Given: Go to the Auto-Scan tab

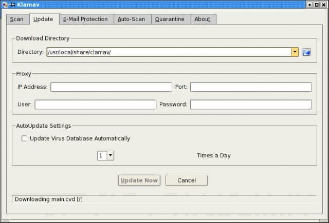Looking at the screenshot, I should (x=131, y=19).
